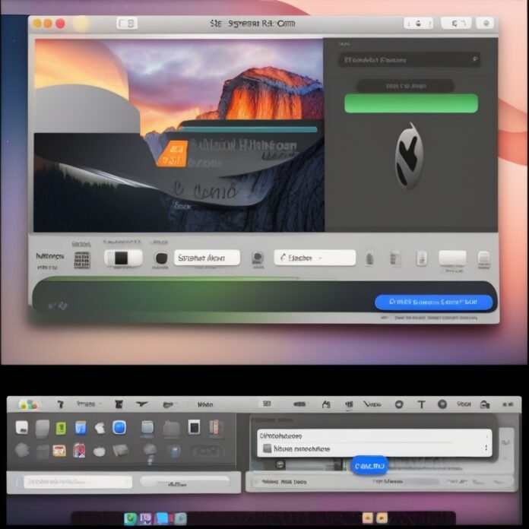Click the filled circle icon right of the 'T'
The width and height of the screenshot is (529, 529).
442,404
